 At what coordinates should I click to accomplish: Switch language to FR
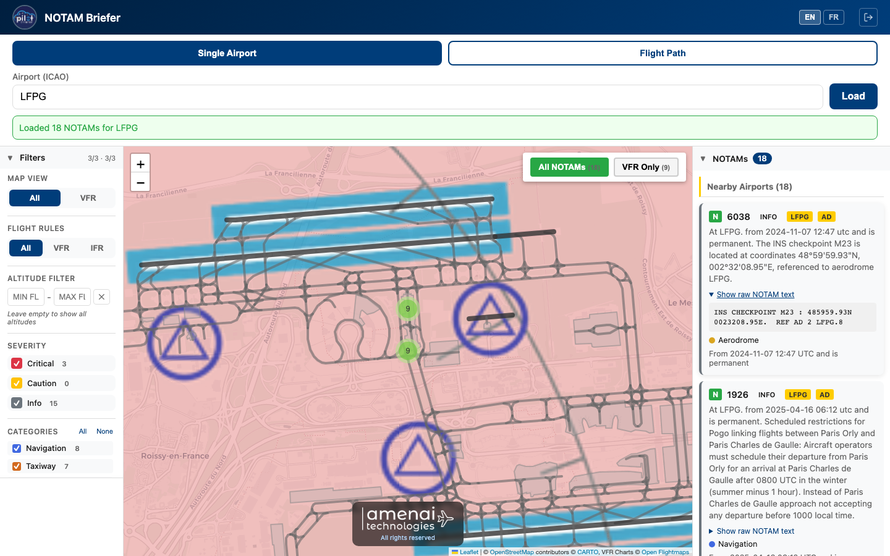[834, 17]
